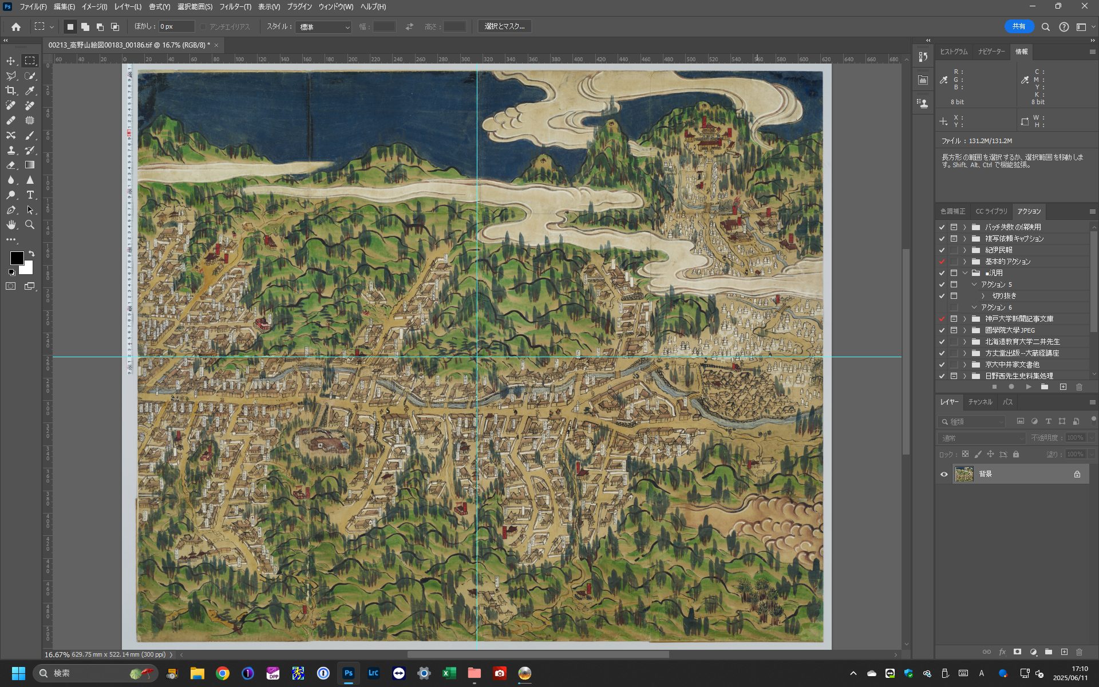Reset default foreground and background colors
The height and width of the screenshot is (687, 1099).
12,273
